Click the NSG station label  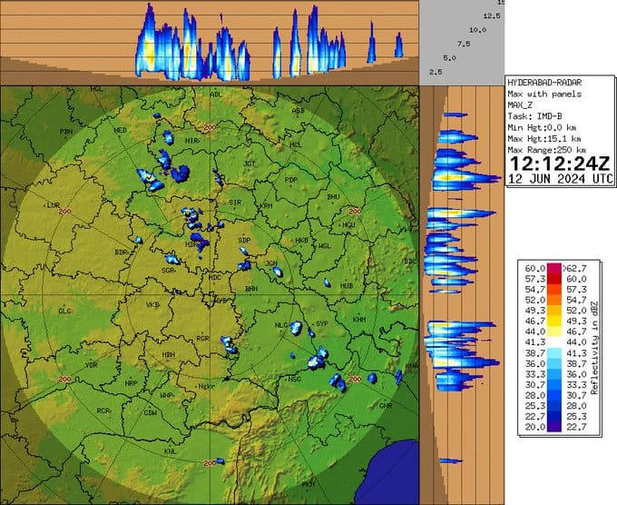(294, 380)
